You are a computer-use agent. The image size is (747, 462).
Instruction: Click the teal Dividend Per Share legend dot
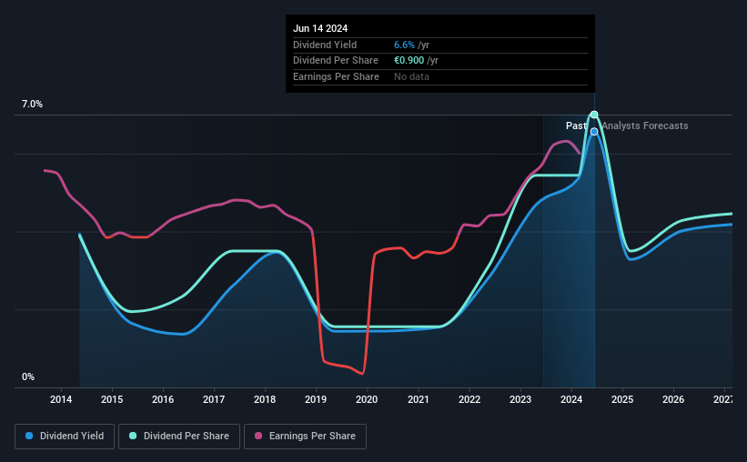[x=133, y=436]
